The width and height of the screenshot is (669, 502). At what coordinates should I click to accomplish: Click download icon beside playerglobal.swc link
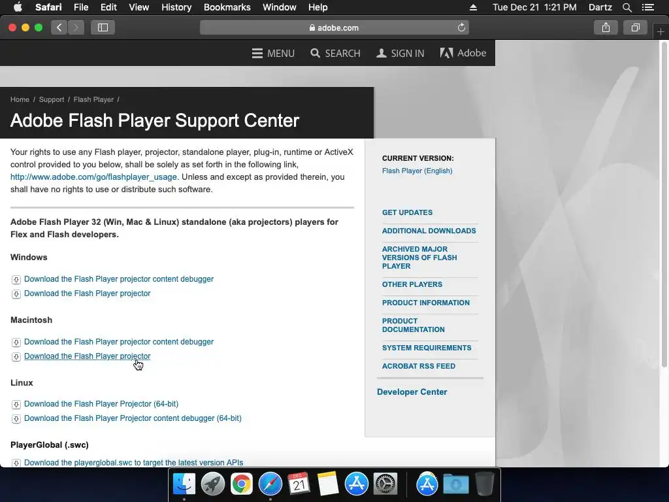tap(16, 463)
